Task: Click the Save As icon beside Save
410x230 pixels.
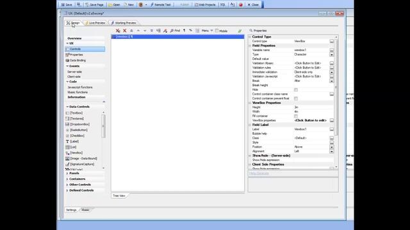Action: click(x=79, y=4)
